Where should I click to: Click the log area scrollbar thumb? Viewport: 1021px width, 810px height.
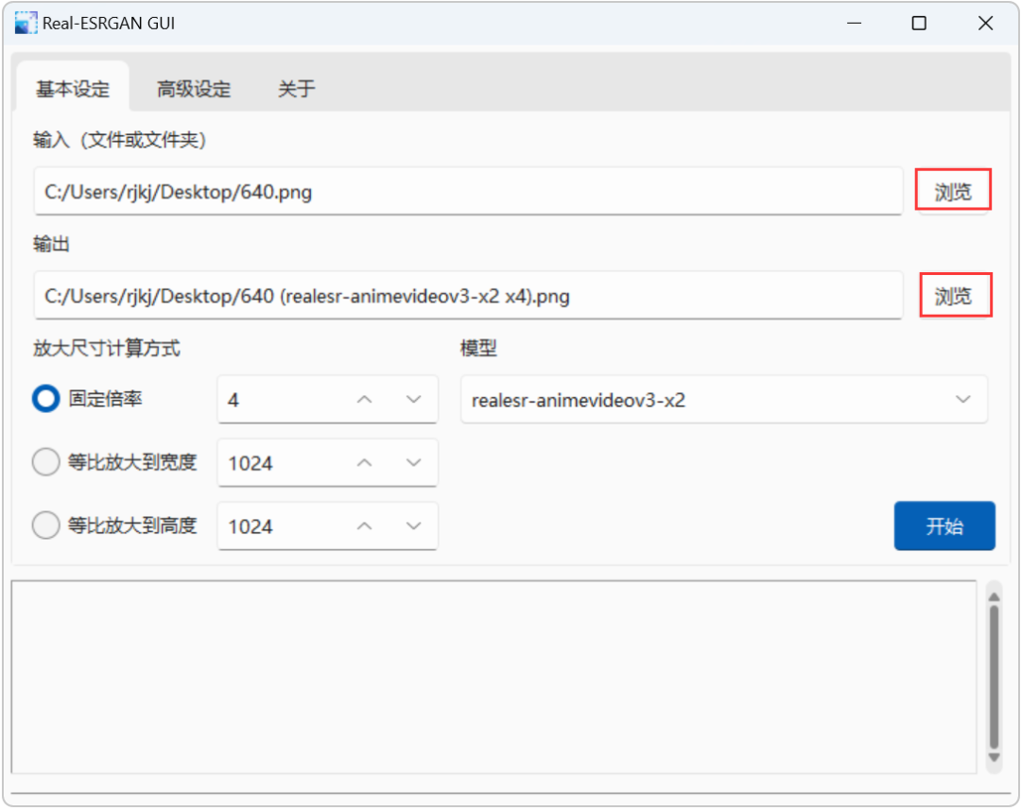coord(994,677)
